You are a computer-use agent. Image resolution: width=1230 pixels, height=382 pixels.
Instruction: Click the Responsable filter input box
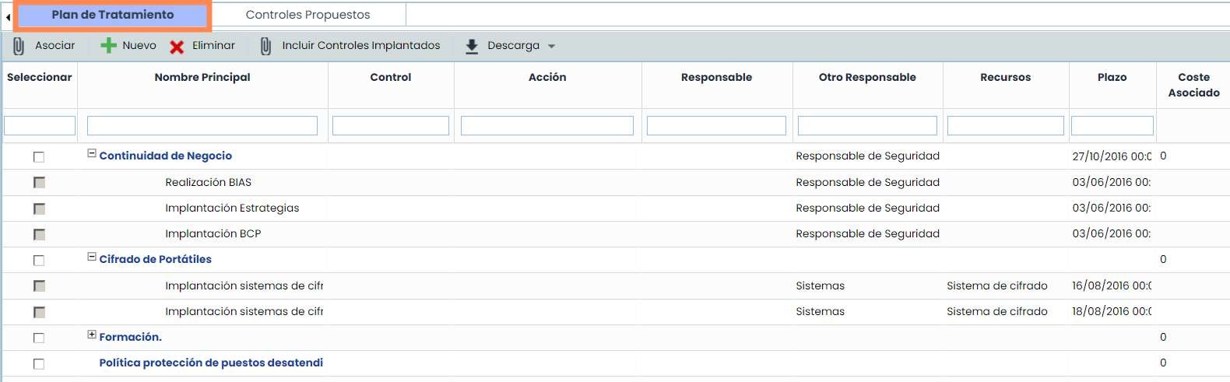click(x=716, y=125)
